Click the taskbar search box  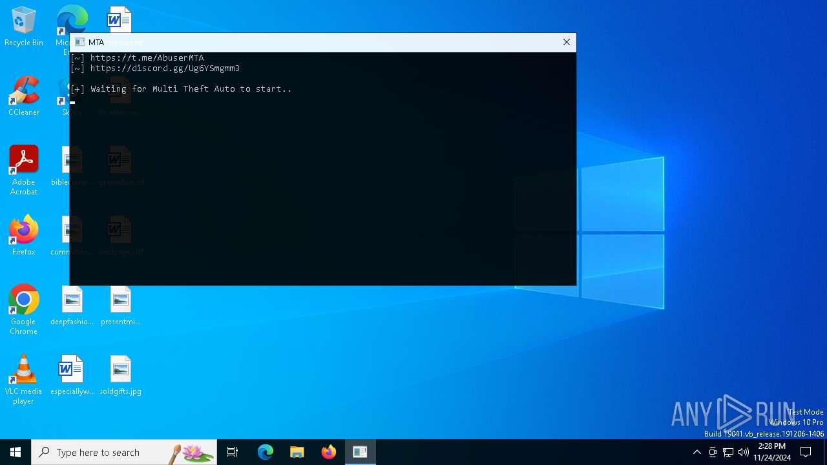click(124, 452)
